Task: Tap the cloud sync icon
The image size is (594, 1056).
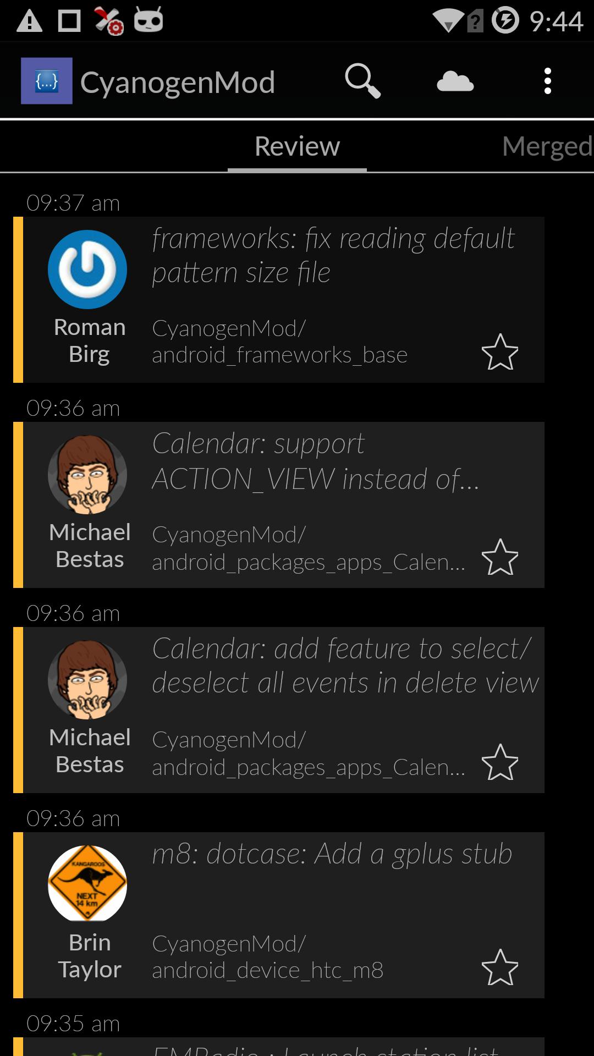Action: coord(455,81)
